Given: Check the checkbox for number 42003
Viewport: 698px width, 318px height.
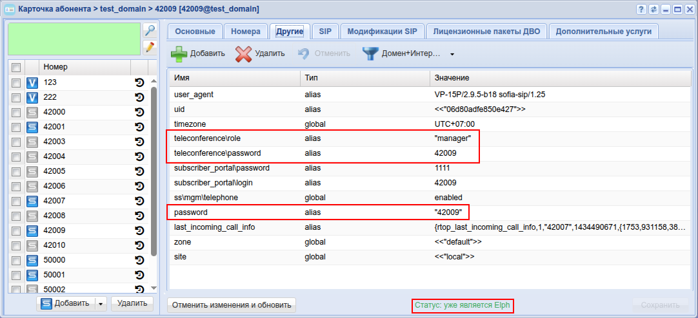Looking at the screenshot, I should point(17,142).
